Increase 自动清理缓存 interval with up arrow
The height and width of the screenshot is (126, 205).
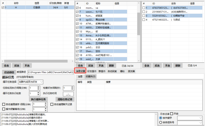click(x=46, y=103)
